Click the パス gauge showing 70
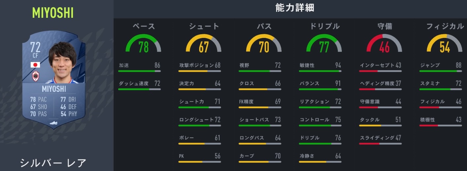The height and width of the screenshot is (171, 467). click(x=264, y=44)
